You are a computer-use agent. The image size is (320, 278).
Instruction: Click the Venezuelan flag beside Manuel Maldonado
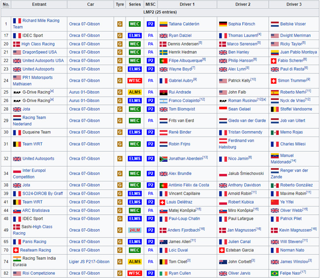(275, 156)
